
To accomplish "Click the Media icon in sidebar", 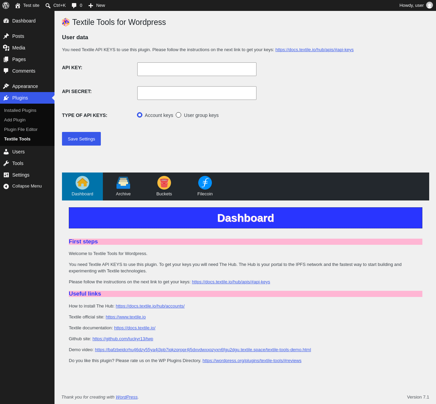I will 6,48.
